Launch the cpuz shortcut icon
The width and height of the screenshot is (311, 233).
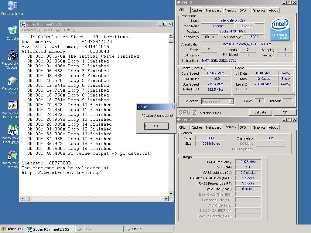12,80
